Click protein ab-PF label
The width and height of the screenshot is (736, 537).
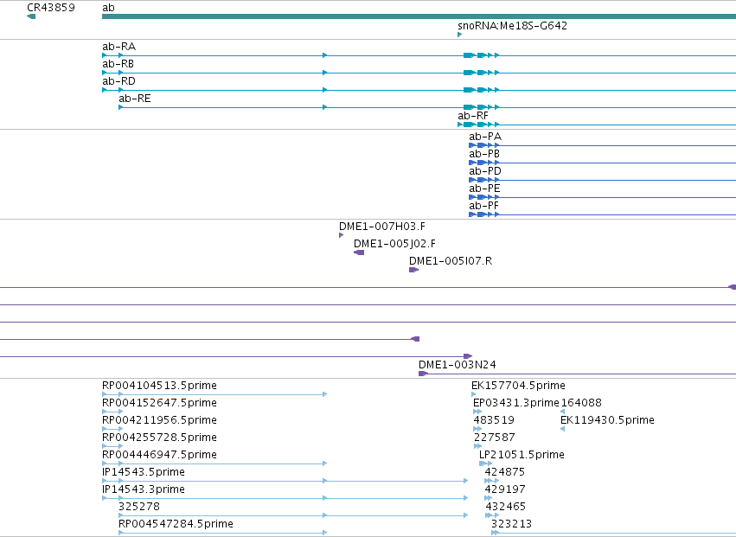tap(484, 206)
